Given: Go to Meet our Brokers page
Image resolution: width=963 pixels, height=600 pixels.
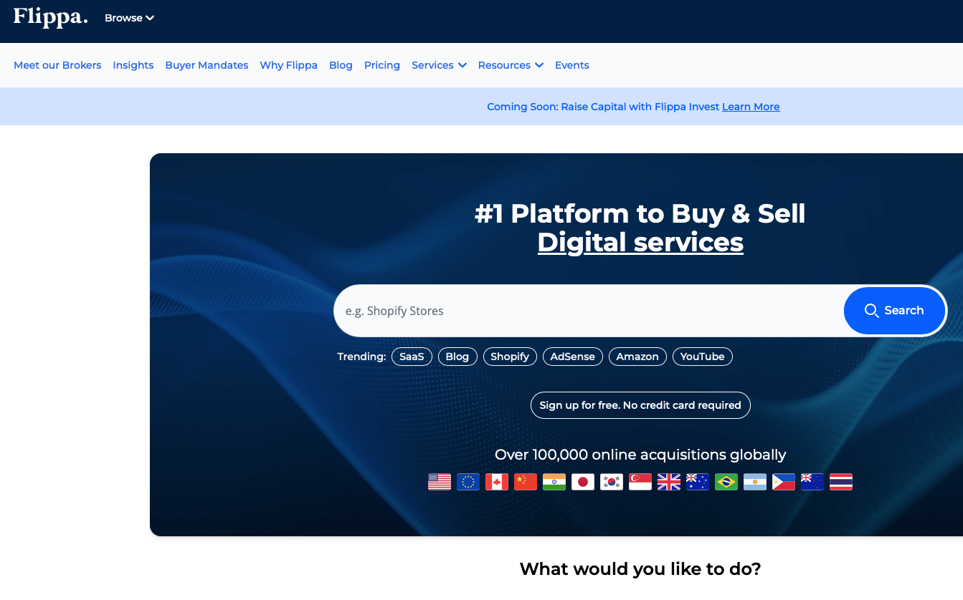Looking at the screenshot, I should coord(57,65).
